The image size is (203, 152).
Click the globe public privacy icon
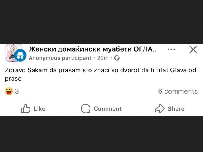117,58
